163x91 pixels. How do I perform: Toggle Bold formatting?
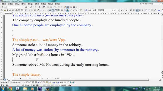coord(121,10)
